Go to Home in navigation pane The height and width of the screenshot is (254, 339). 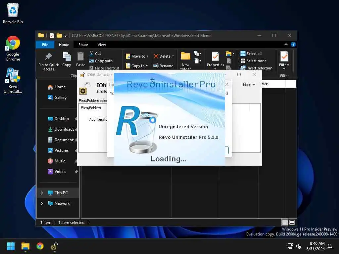(57, 87)
